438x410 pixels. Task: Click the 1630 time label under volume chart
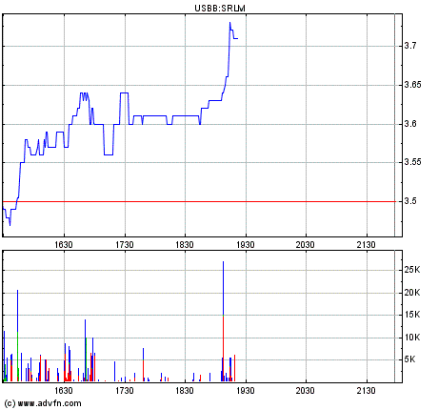pos(64,390)
